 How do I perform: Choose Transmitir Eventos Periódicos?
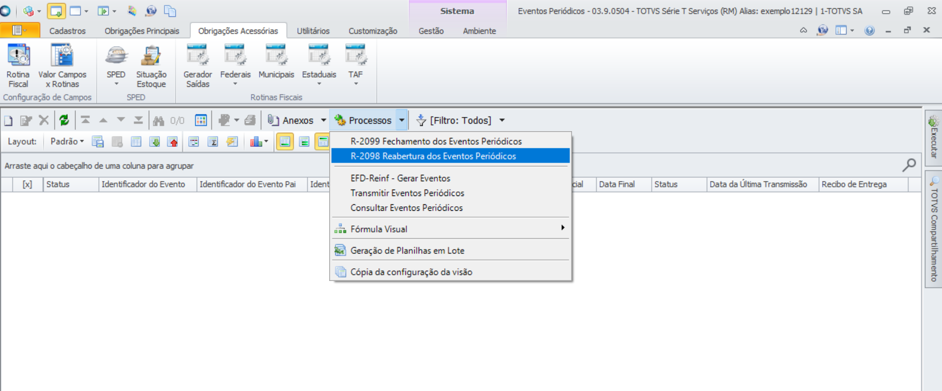tap(451, 193)
